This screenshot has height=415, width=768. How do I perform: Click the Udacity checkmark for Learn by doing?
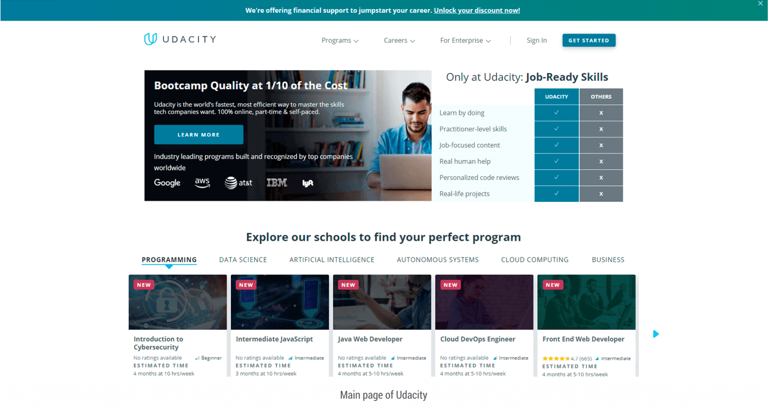coord(557,112)
